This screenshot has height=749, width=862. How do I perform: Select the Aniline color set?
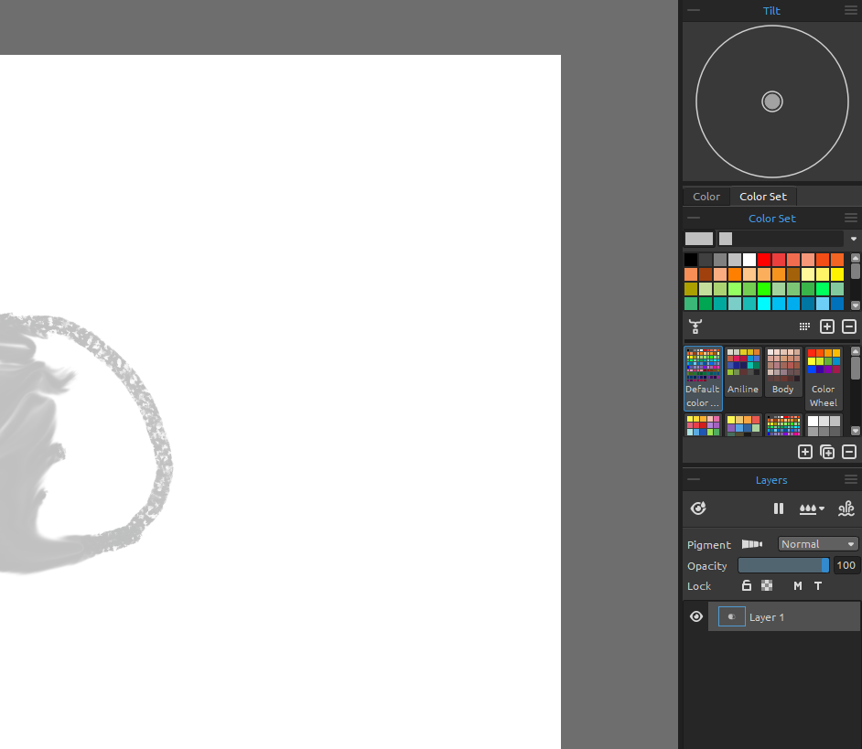click(743, 371)
